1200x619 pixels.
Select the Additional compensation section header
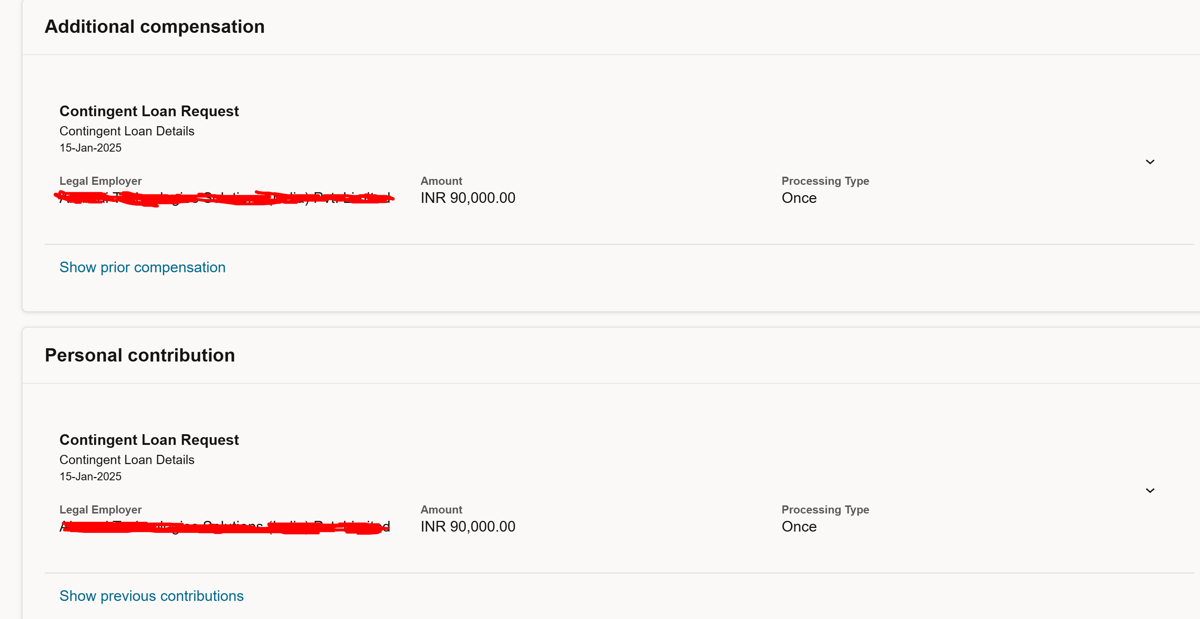(154, 27)
